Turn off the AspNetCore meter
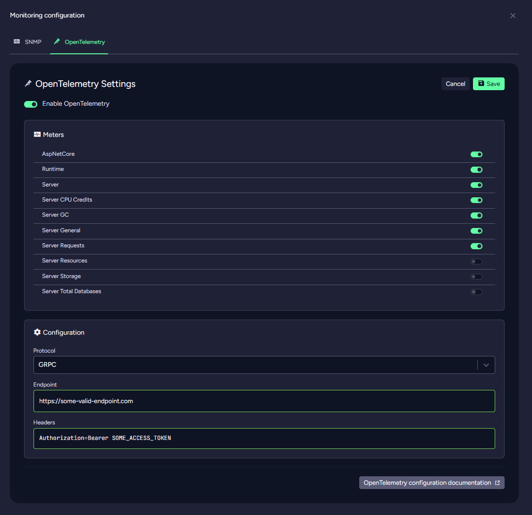 (476, 154)
